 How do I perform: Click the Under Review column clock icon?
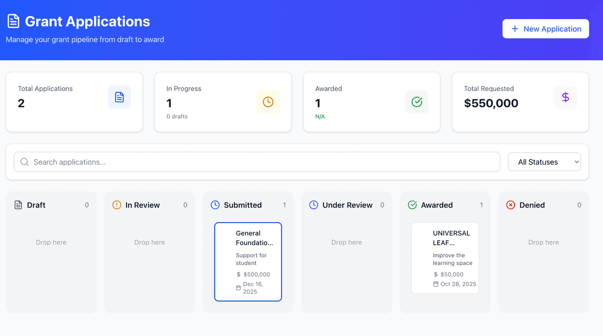(314, 205)
